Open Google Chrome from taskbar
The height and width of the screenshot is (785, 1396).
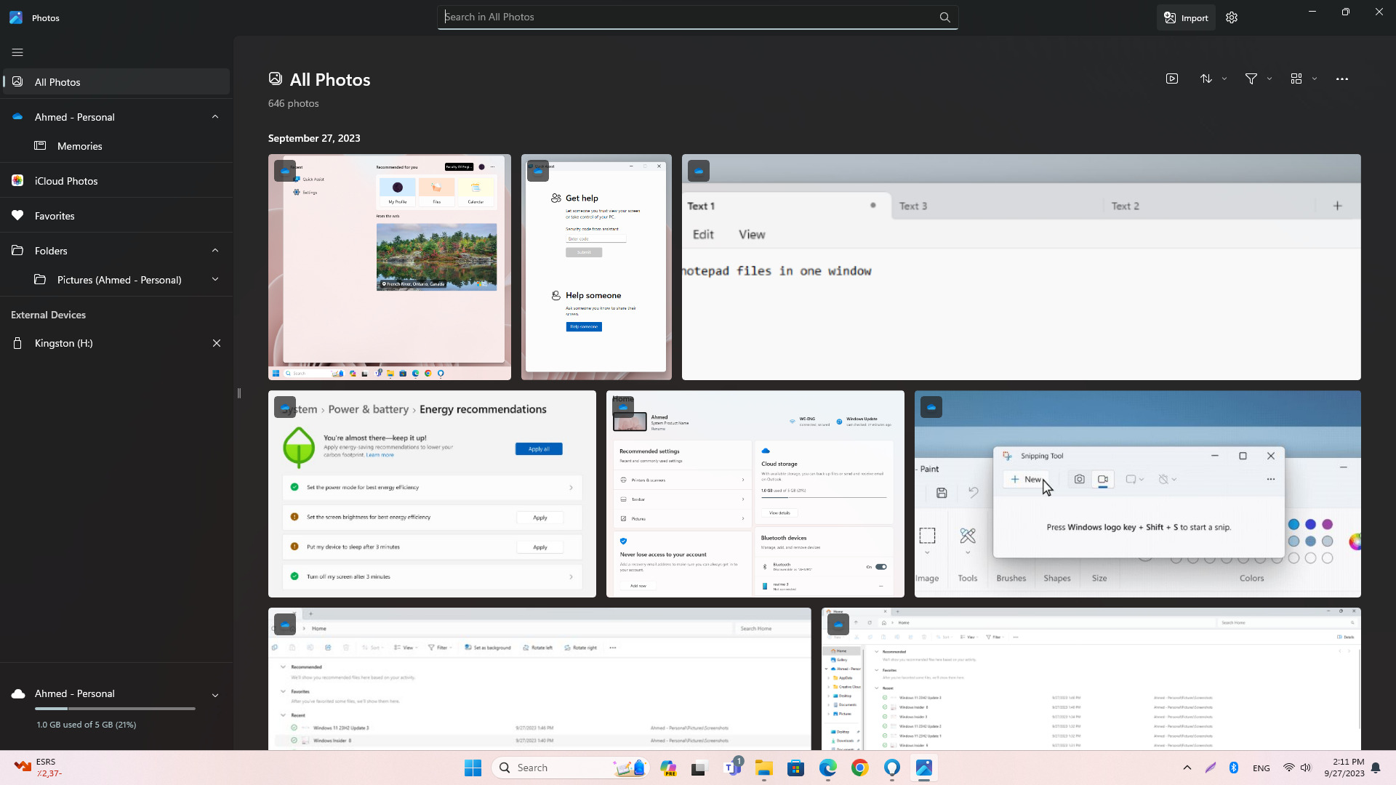pyautogui.click(x=860, y=768)
